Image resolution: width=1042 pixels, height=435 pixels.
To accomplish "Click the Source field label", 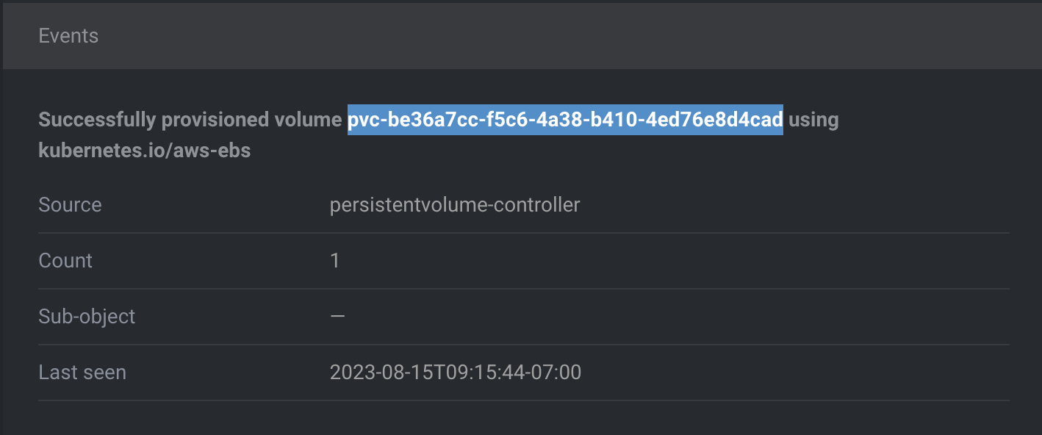I will [70, 205].
